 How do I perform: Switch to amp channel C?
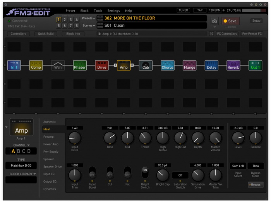[24, 151]
